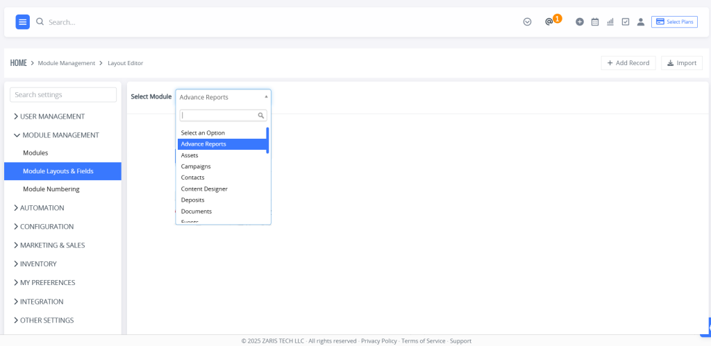Screen dimensions: 711x346
Task: Choose Assets in module dropdown
Action: 222,155
